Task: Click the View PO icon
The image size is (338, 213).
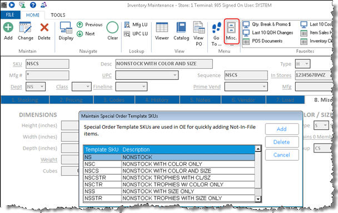Action: [199, 27]
